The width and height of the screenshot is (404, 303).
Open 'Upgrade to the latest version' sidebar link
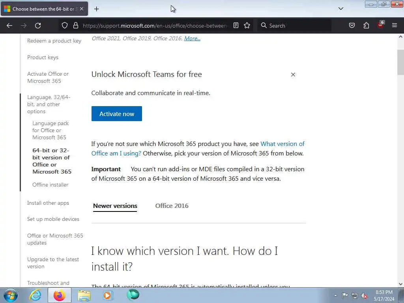click(53, 263)
